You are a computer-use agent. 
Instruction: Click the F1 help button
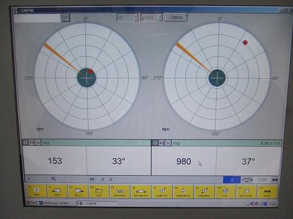pos(37,191)
